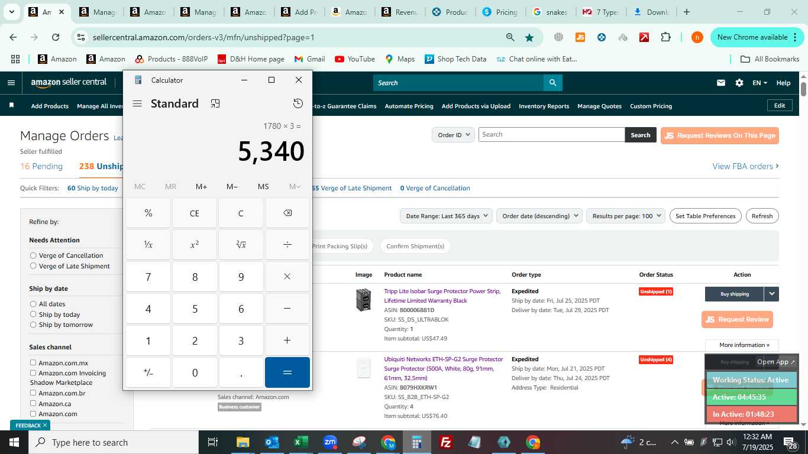Image resolution: width=808 pixels, height=454 pixels.
Task: Open the View FBA orders link
Action: pyautogui.click(x=745, y=166)
